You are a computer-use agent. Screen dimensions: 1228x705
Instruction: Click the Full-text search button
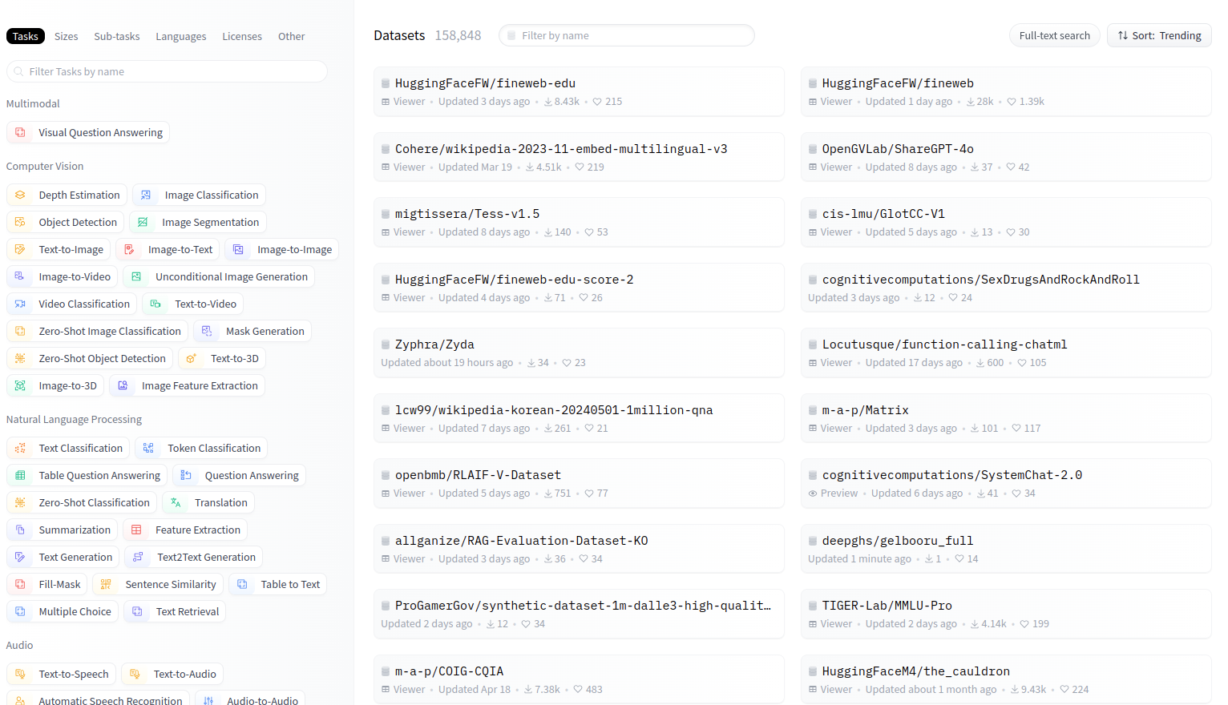(x=1054, y=35)
